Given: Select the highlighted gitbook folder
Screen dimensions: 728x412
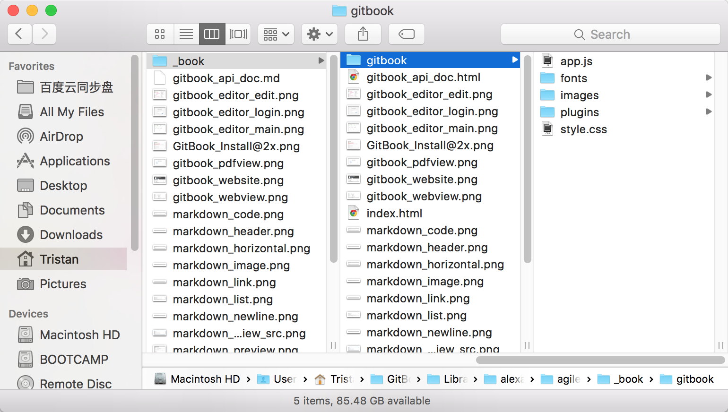Looking at the screenshot, I should pos(430,60).
